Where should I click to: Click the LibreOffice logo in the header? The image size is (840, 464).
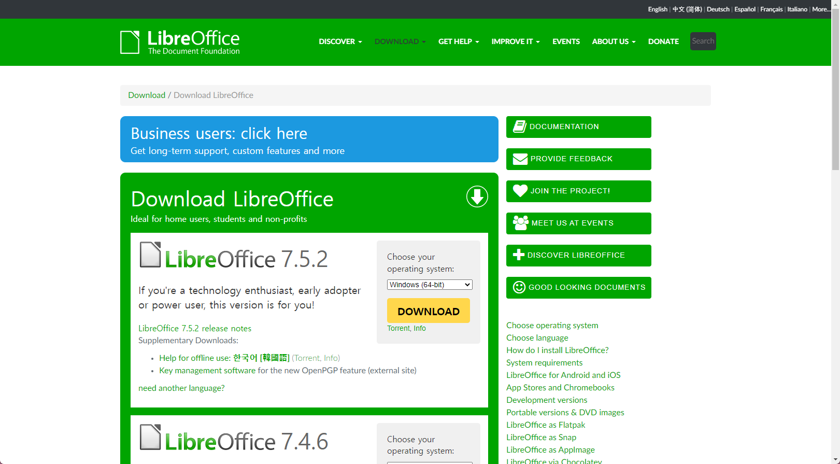tap(180, 42)
